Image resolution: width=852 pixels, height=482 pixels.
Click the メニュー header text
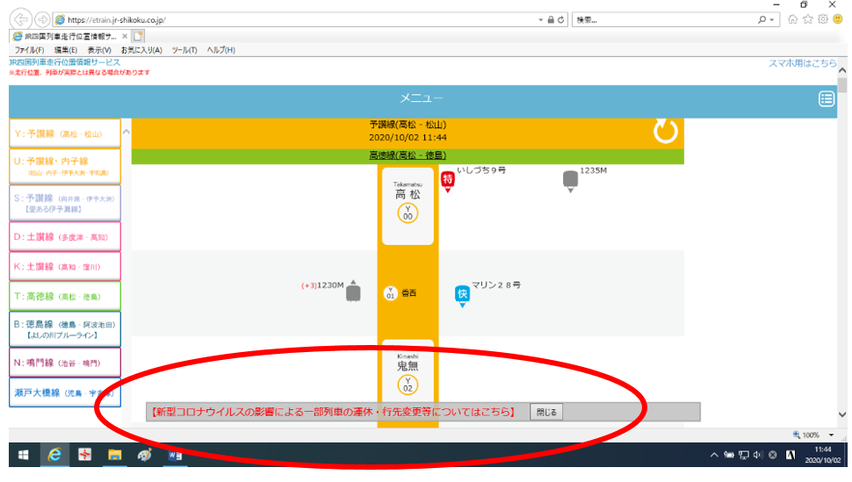click(422, 98)
